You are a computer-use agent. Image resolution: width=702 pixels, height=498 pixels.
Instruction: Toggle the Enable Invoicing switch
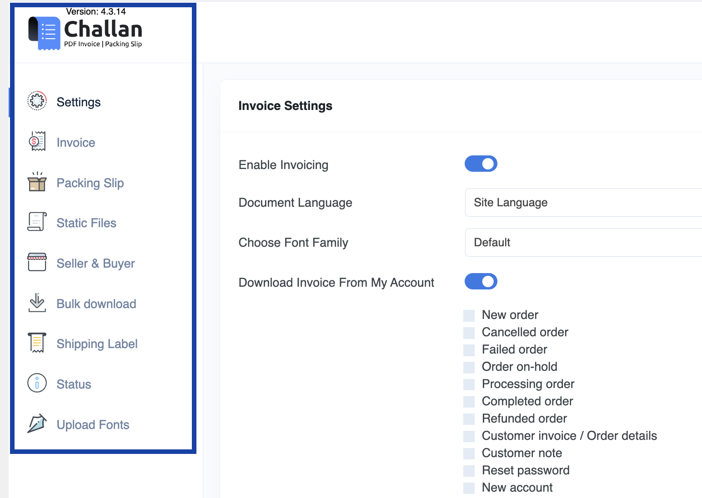[481, 164]
